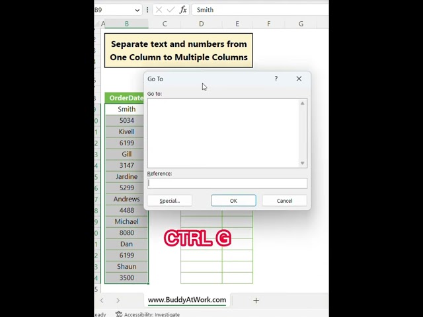Click the formula bar showing Smith

pos(260,10)
